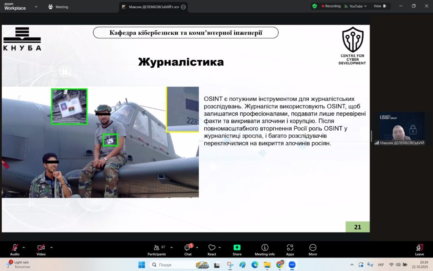
Task: Open the React emoji menu
Action: coord(212,249)
